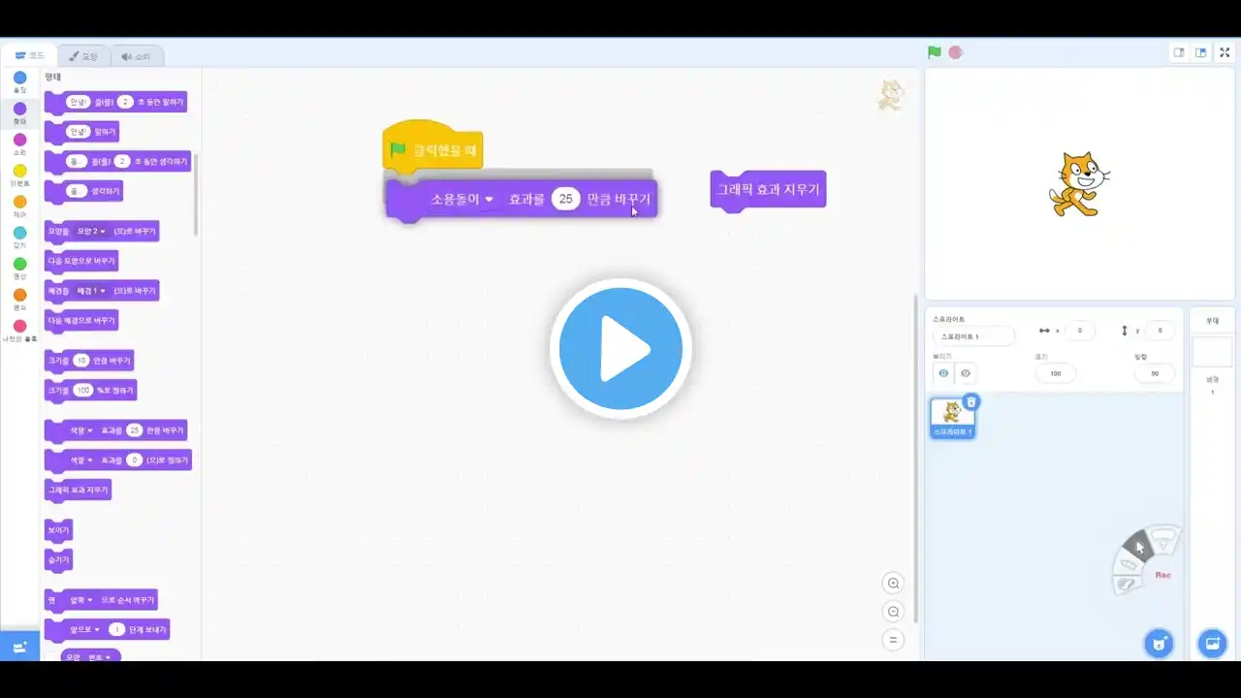Click the cat sprite on the stage
The width and height of the screenshot is (1241, 698).
click(1078, 184)
